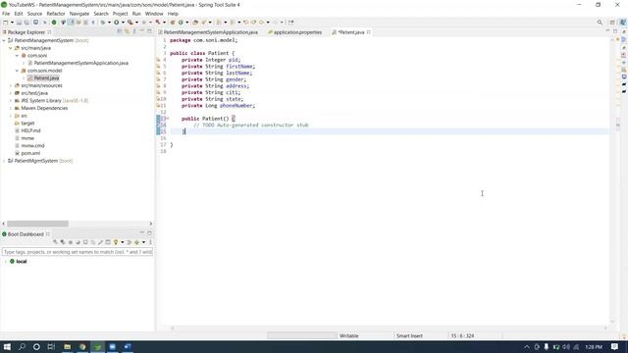Collapse constructor fold marker at line 13

[x=168, y=119]
